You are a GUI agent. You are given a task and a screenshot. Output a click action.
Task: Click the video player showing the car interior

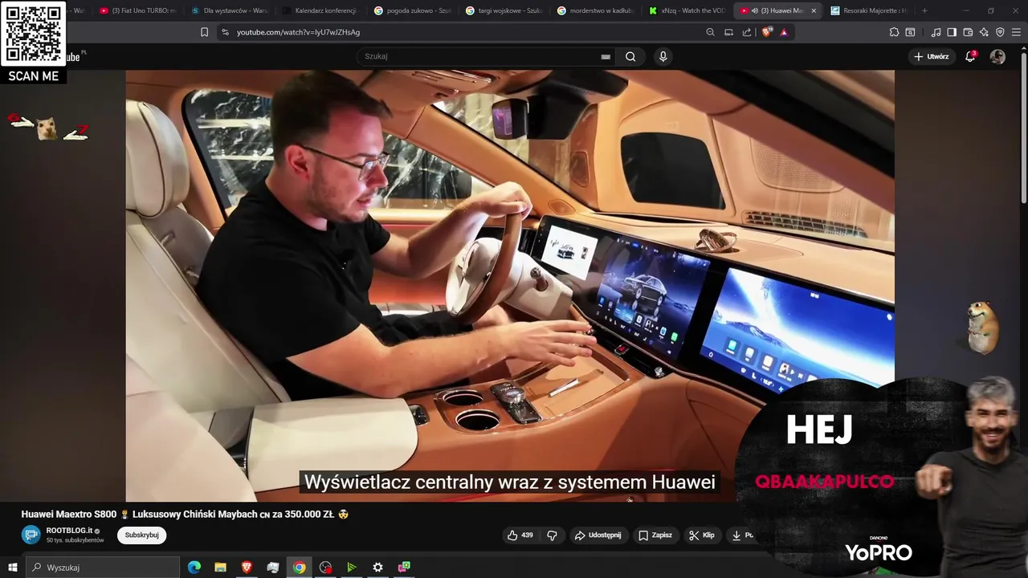tap(510, 285)
